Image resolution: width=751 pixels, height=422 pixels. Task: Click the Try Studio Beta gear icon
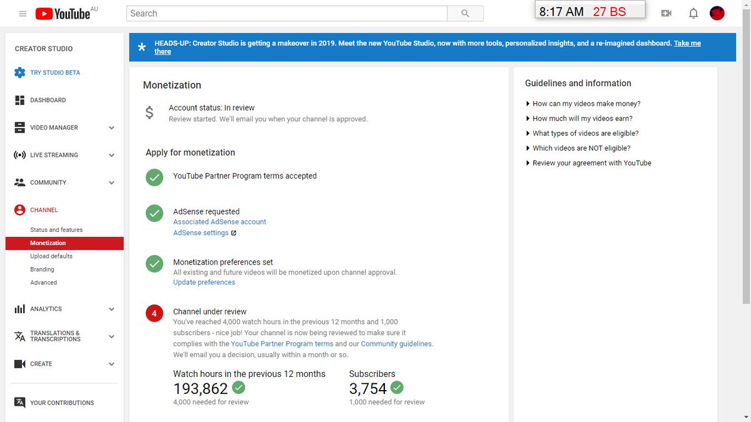coord(19,73)
